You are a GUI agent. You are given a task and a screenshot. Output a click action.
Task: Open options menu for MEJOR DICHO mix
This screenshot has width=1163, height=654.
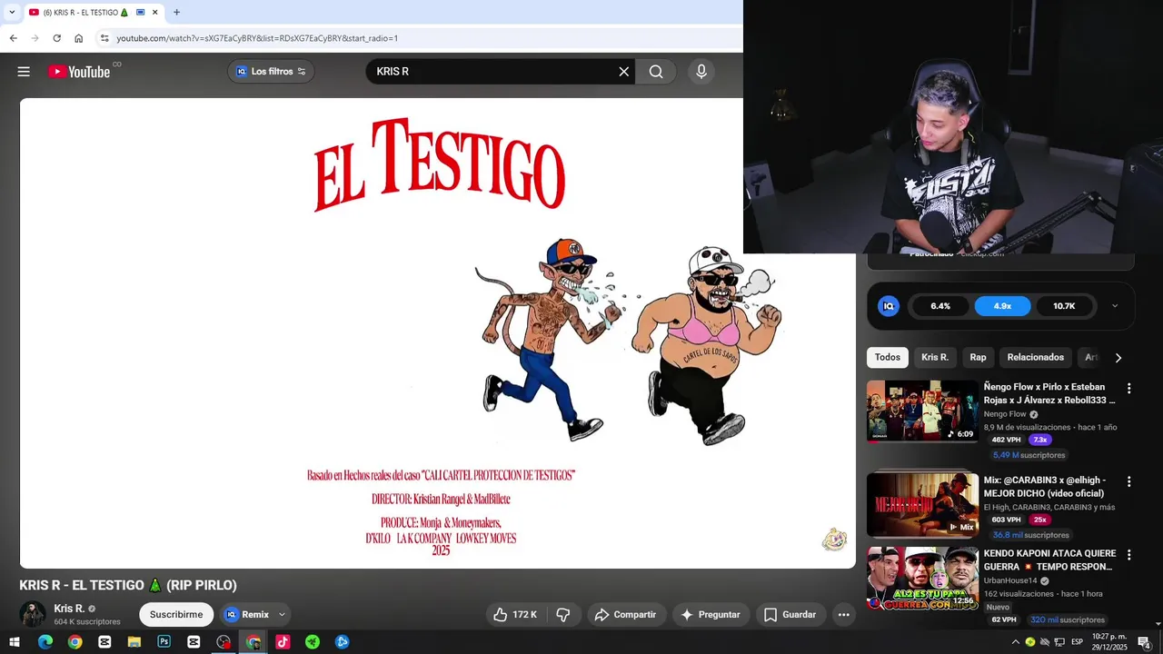1129,481
